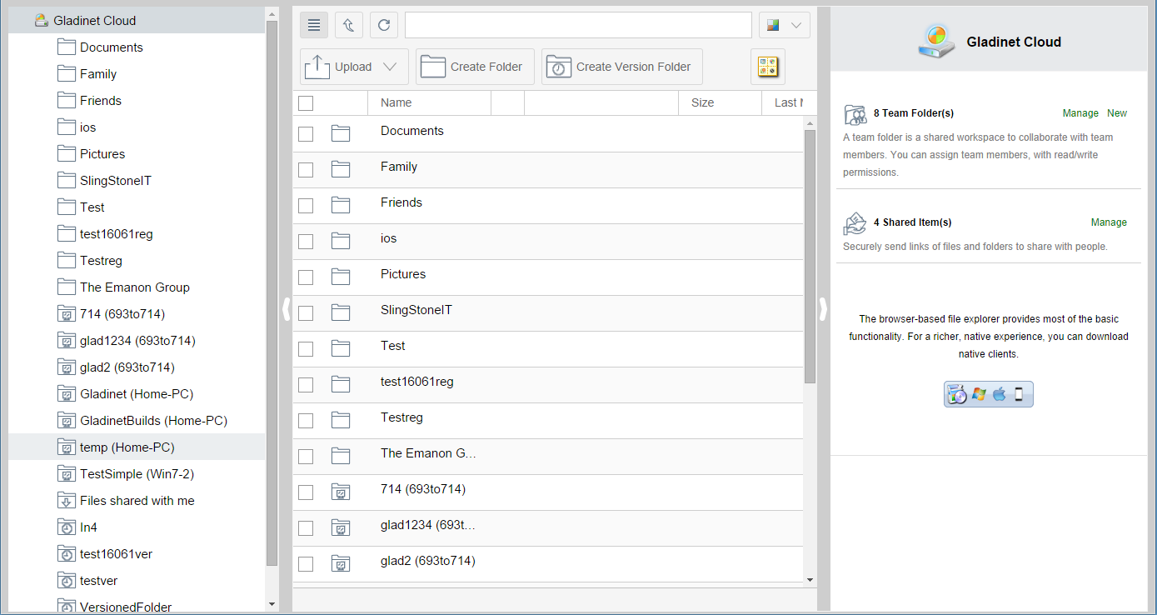Click the ios folder icon in file list

point(340,241)
